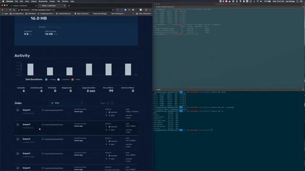Open the Chrome profile avatar

146,9
